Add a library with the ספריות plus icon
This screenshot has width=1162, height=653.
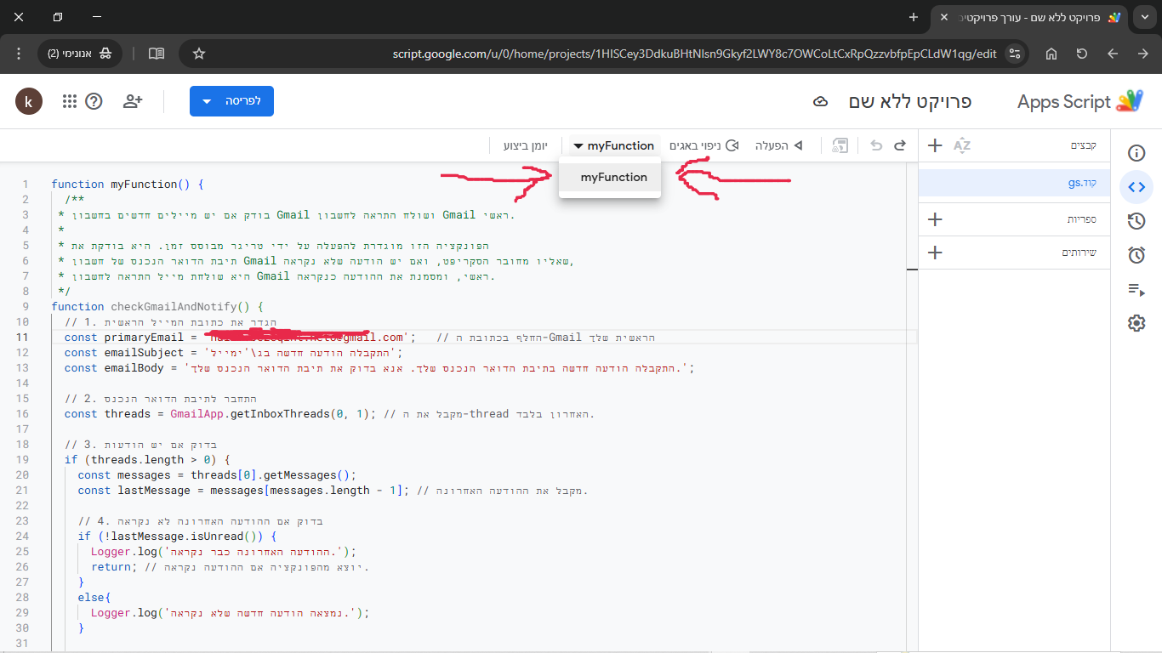(935, 219)
